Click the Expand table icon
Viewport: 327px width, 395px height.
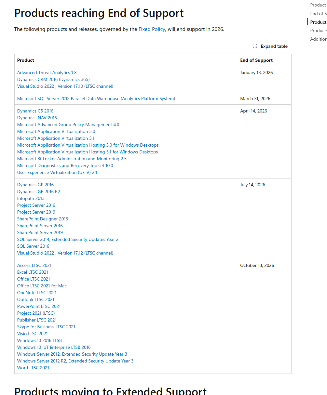(x=255, y=46)
